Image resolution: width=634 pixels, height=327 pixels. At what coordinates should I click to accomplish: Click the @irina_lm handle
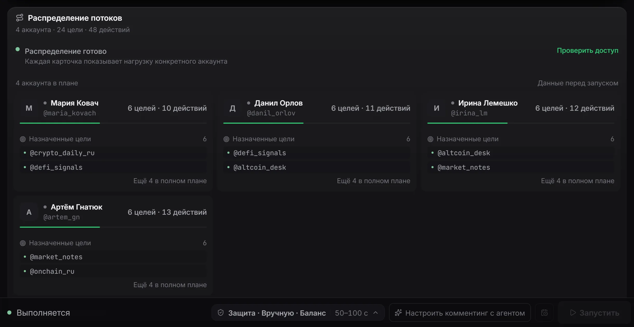(469, 113)
